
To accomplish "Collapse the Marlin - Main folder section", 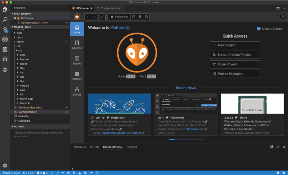I will point(12,27).
